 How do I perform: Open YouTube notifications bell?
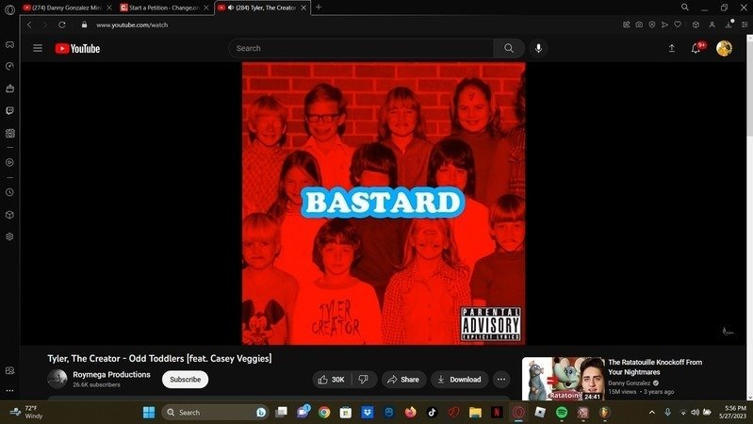coord(696,48)
